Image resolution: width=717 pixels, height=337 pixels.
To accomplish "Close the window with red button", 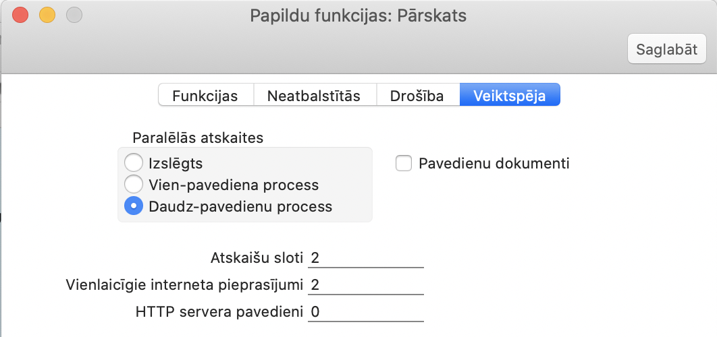I will coord(20,15).
